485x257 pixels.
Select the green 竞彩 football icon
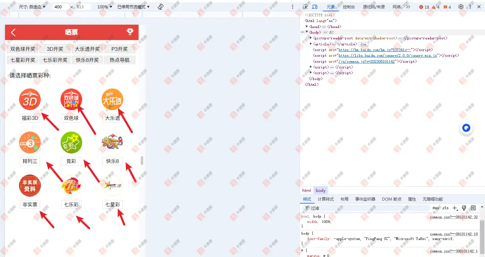point(71,143)
